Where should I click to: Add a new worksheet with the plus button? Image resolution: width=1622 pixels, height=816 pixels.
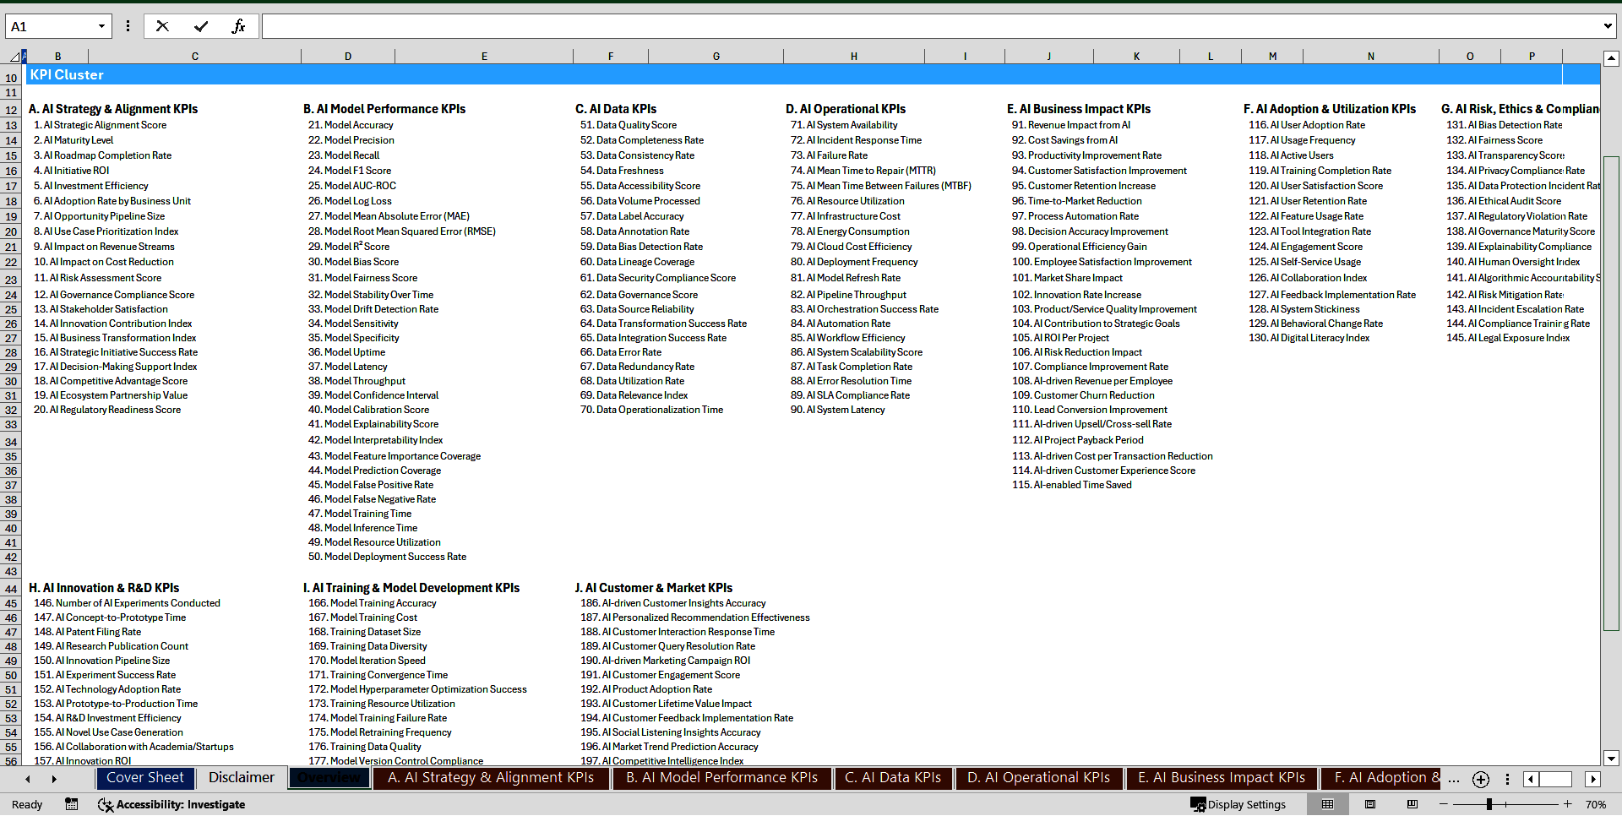(1480, 780)
